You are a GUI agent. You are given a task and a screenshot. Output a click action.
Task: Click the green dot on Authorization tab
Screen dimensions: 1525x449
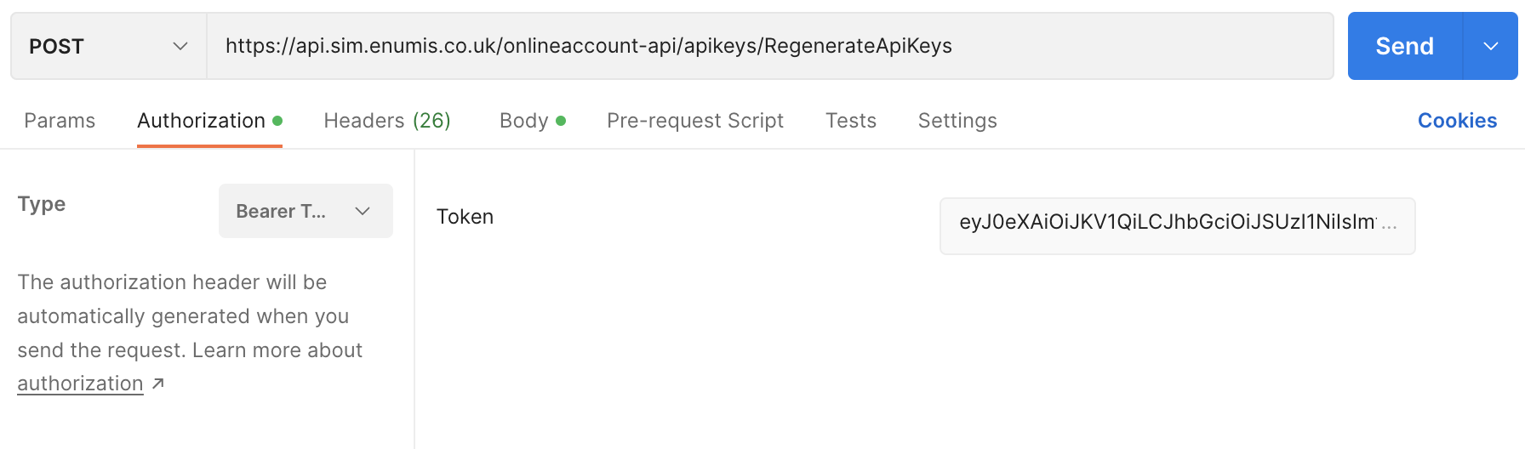tap(277, 121)
